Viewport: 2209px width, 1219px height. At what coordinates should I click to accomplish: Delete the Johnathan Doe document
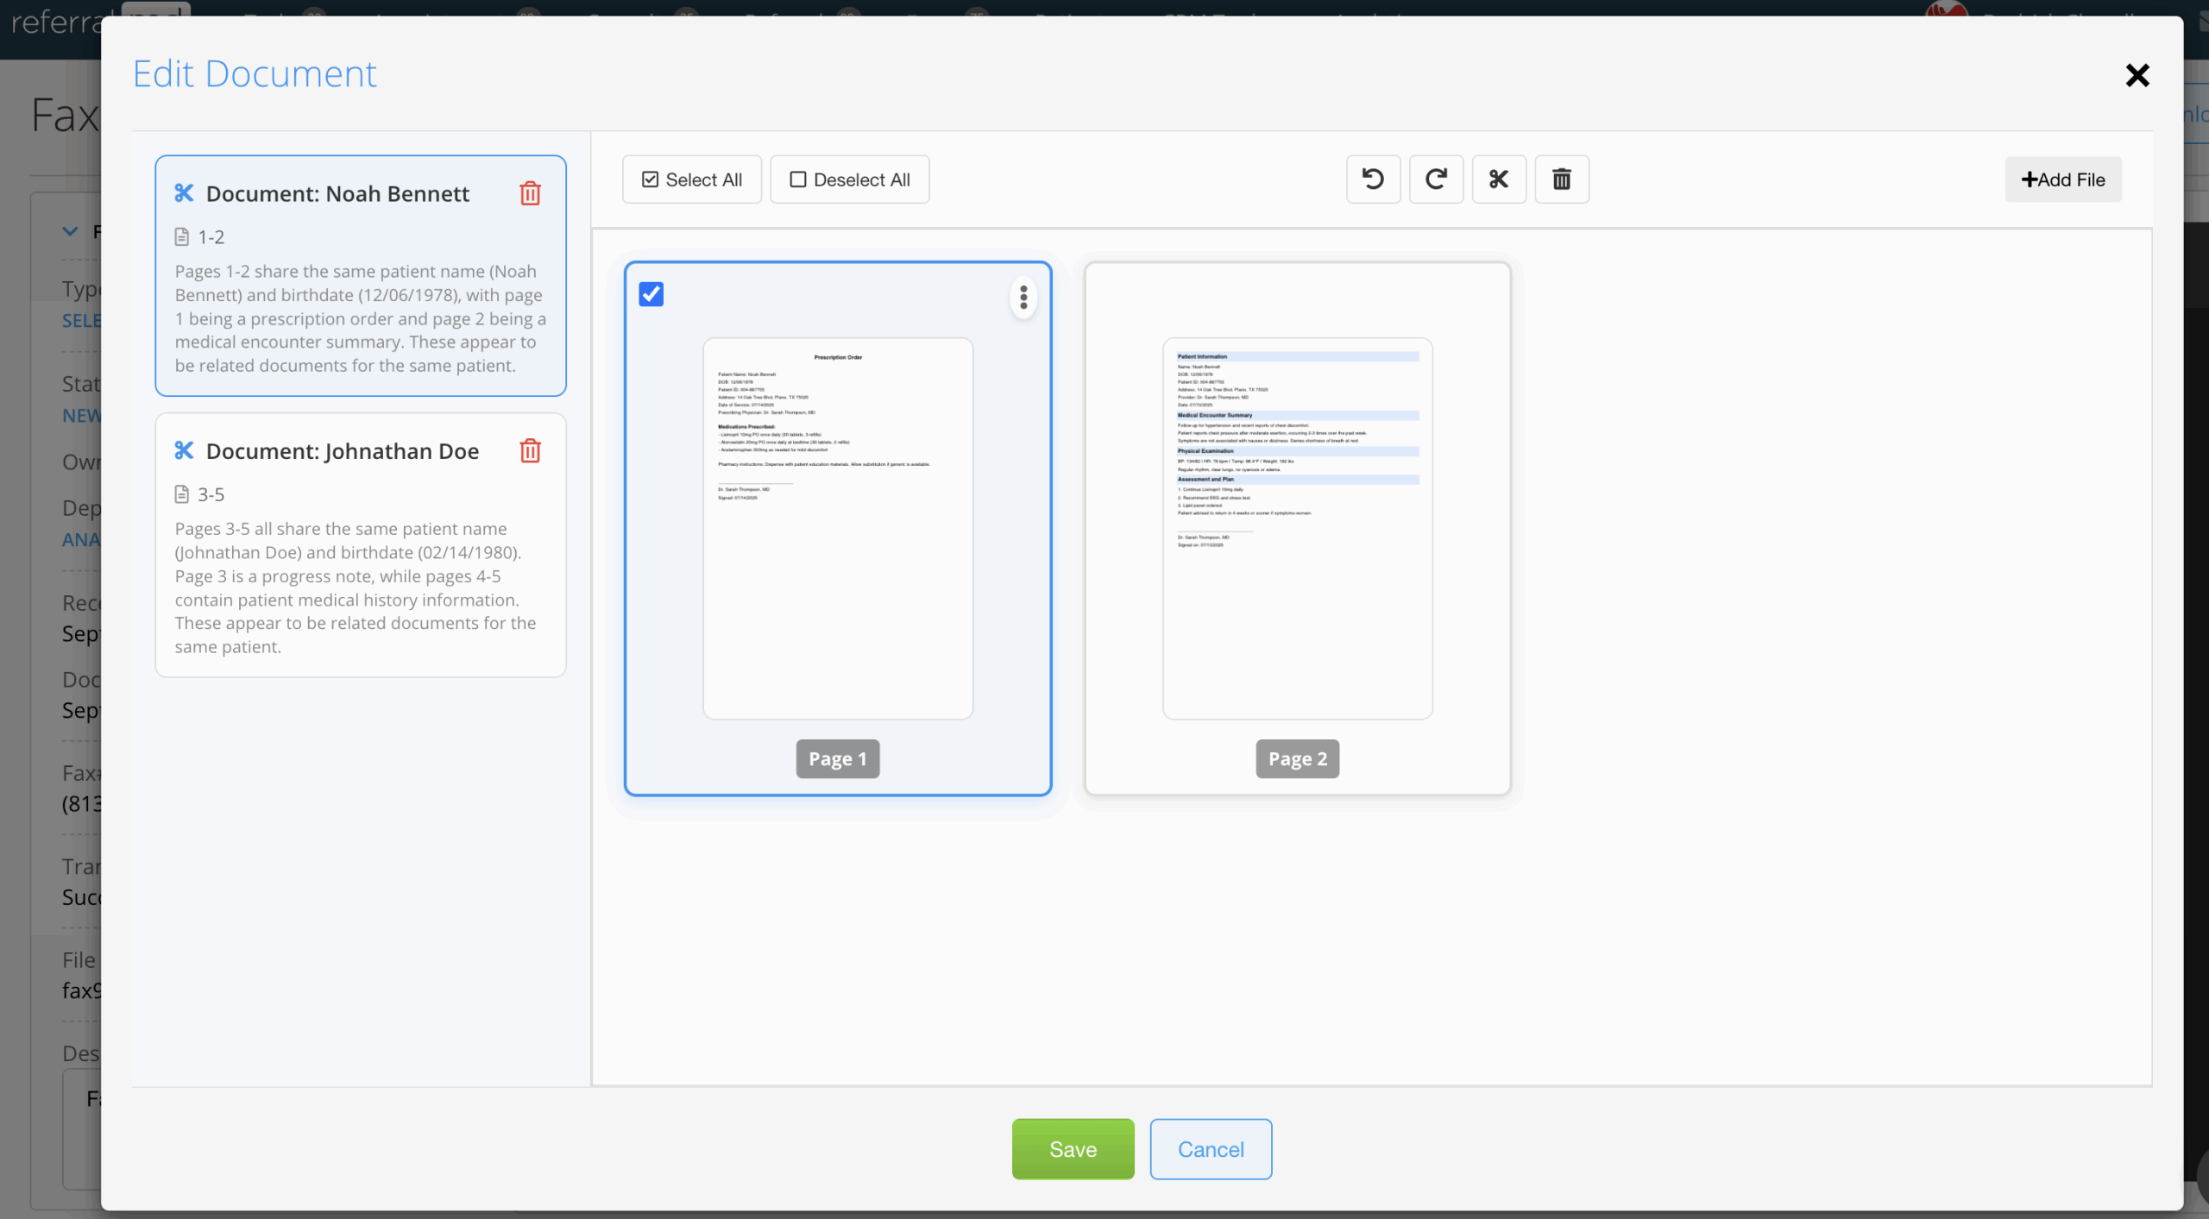tap(530, 451)
